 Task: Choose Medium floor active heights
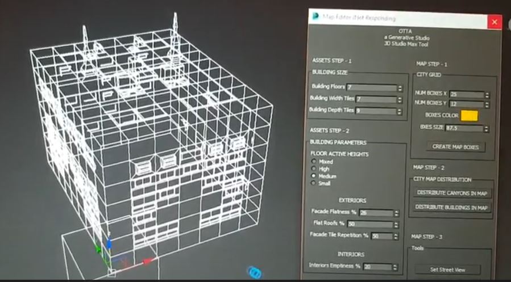[x=314, y=176]
